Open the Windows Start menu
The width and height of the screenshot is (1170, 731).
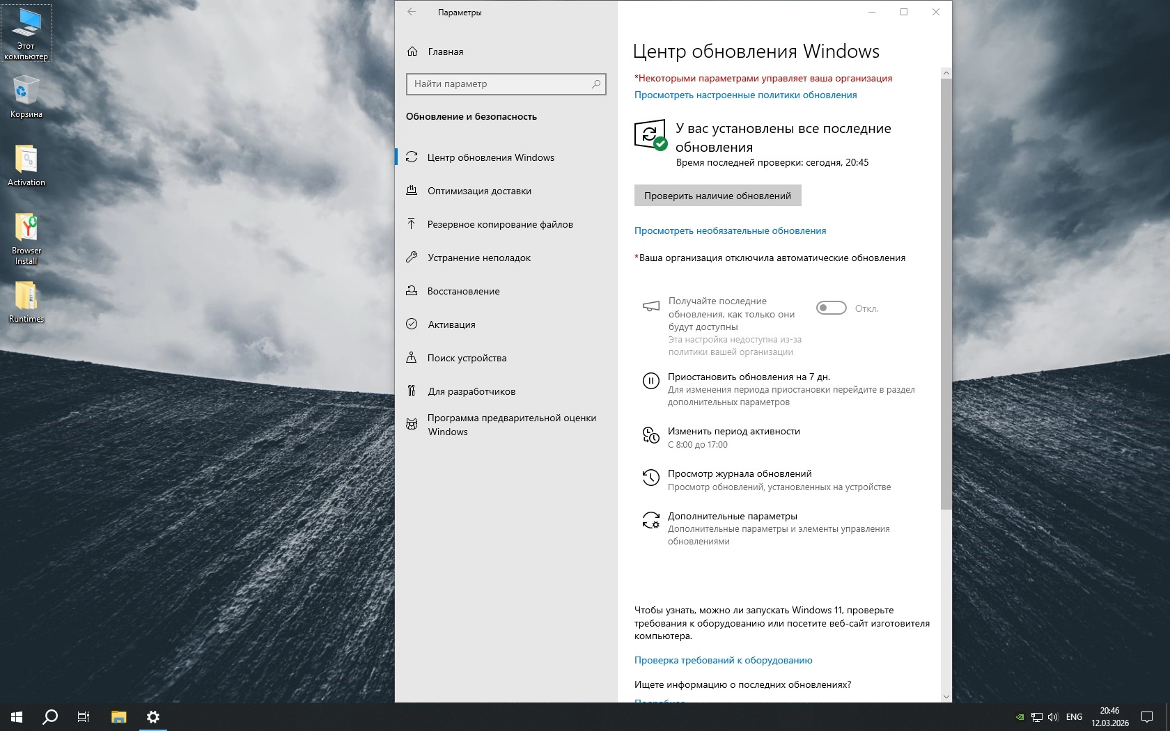point(17,717)
